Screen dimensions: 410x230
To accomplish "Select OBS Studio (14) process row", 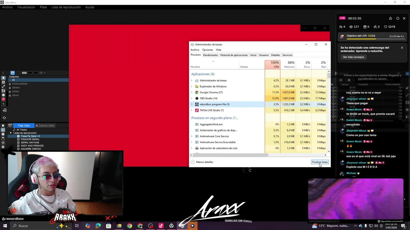I will [x=258, y=98].
